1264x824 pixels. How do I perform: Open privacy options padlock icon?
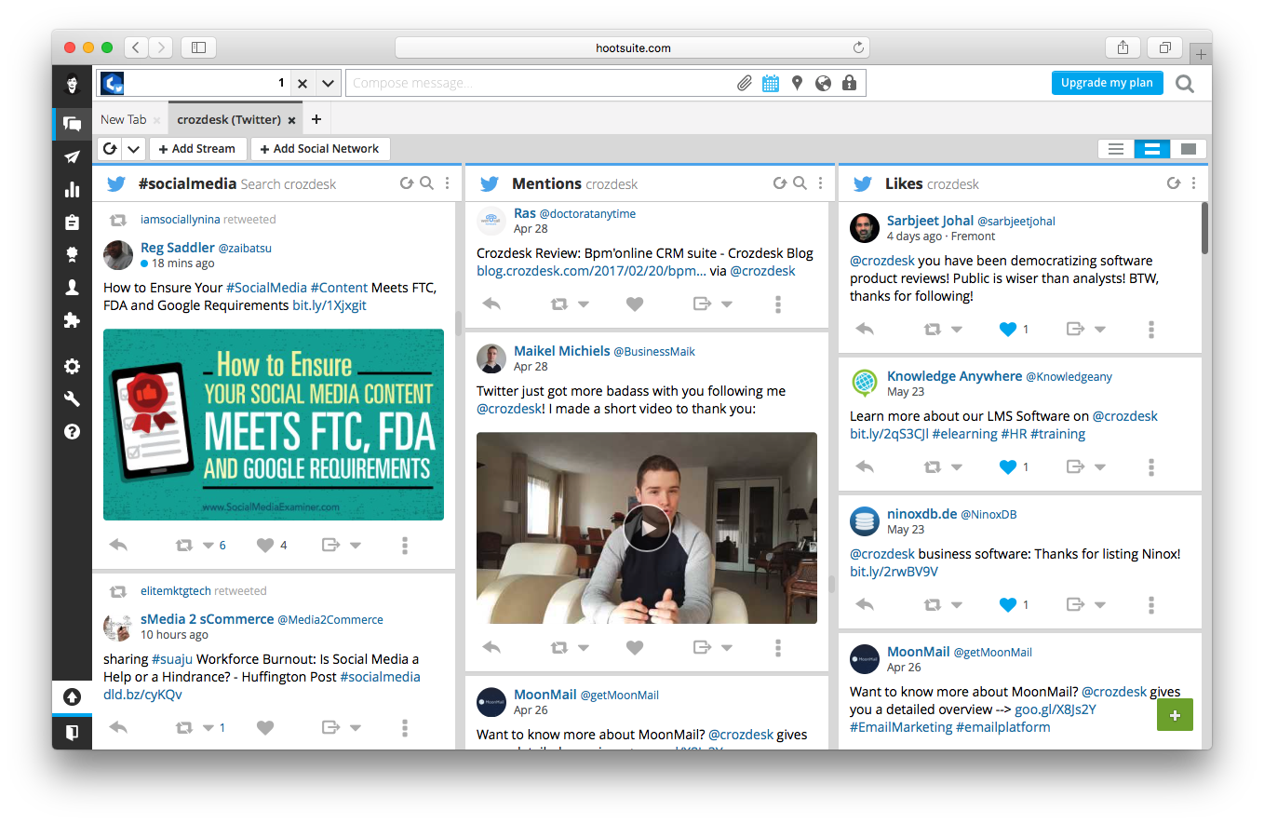pos(849,83)
